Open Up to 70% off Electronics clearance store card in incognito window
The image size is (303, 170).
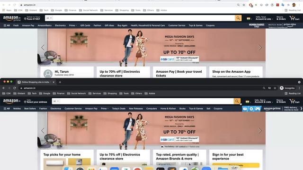(x=123, y=160)
